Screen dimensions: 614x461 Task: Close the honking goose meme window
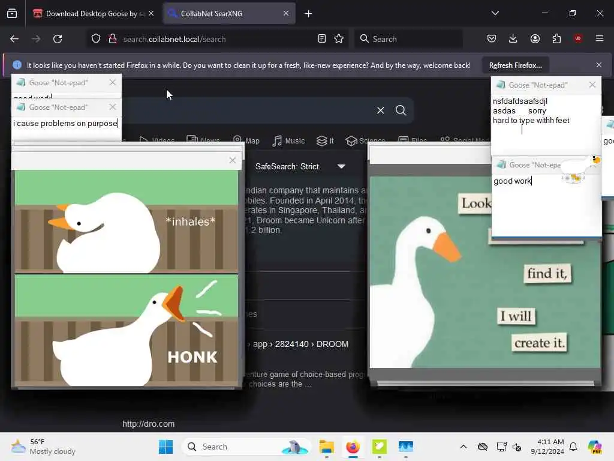(233, 160)
